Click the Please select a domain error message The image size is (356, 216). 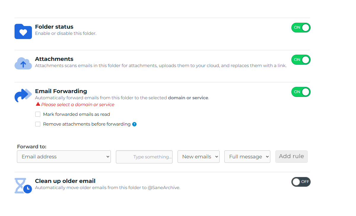click(x=78, y=105)
